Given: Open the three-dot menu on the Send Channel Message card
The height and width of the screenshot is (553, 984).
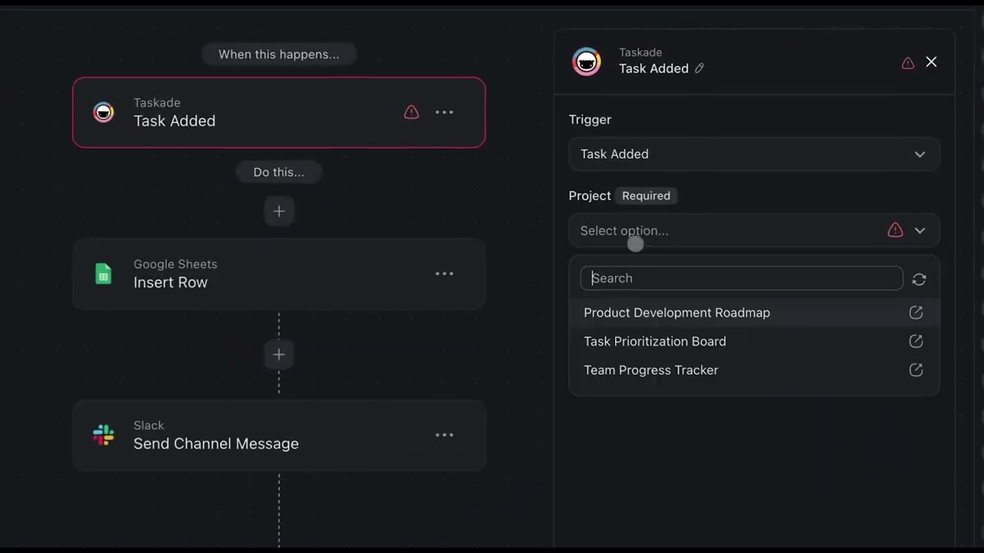Looking at the screenshot, I should point(444,435).
